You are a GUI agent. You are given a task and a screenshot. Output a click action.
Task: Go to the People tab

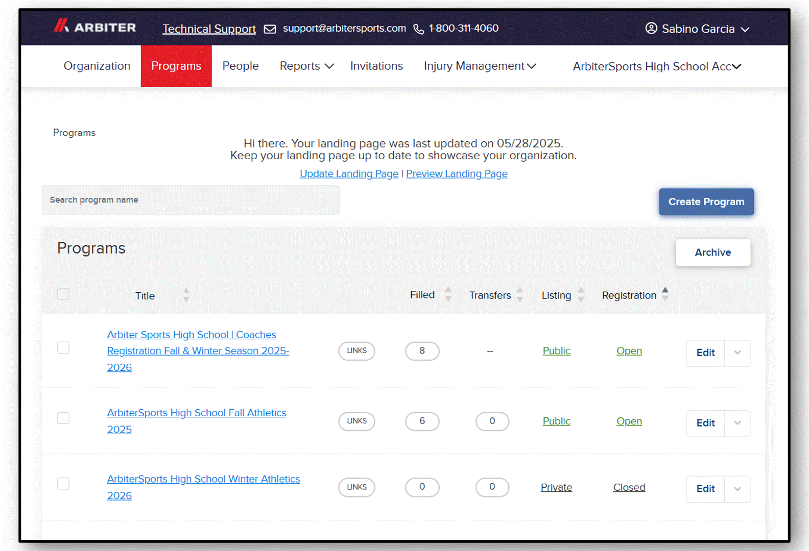coord(240,66)
